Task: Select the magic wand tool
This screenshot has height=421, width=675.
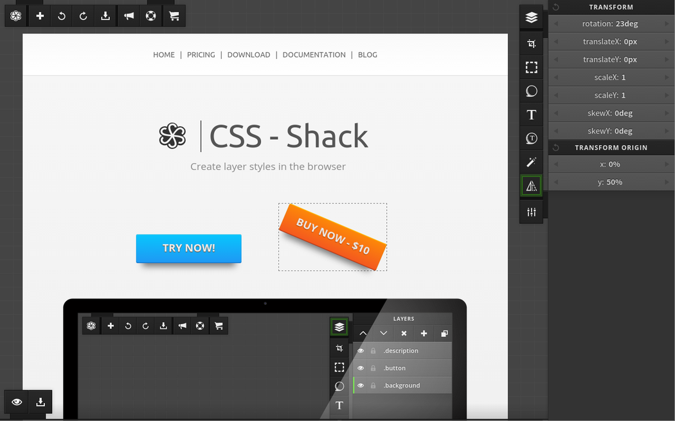Action: 531,162
